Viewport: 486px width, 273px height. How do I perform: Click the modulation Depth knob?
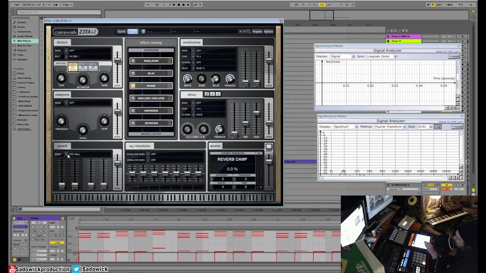click(x=188, y=78)
